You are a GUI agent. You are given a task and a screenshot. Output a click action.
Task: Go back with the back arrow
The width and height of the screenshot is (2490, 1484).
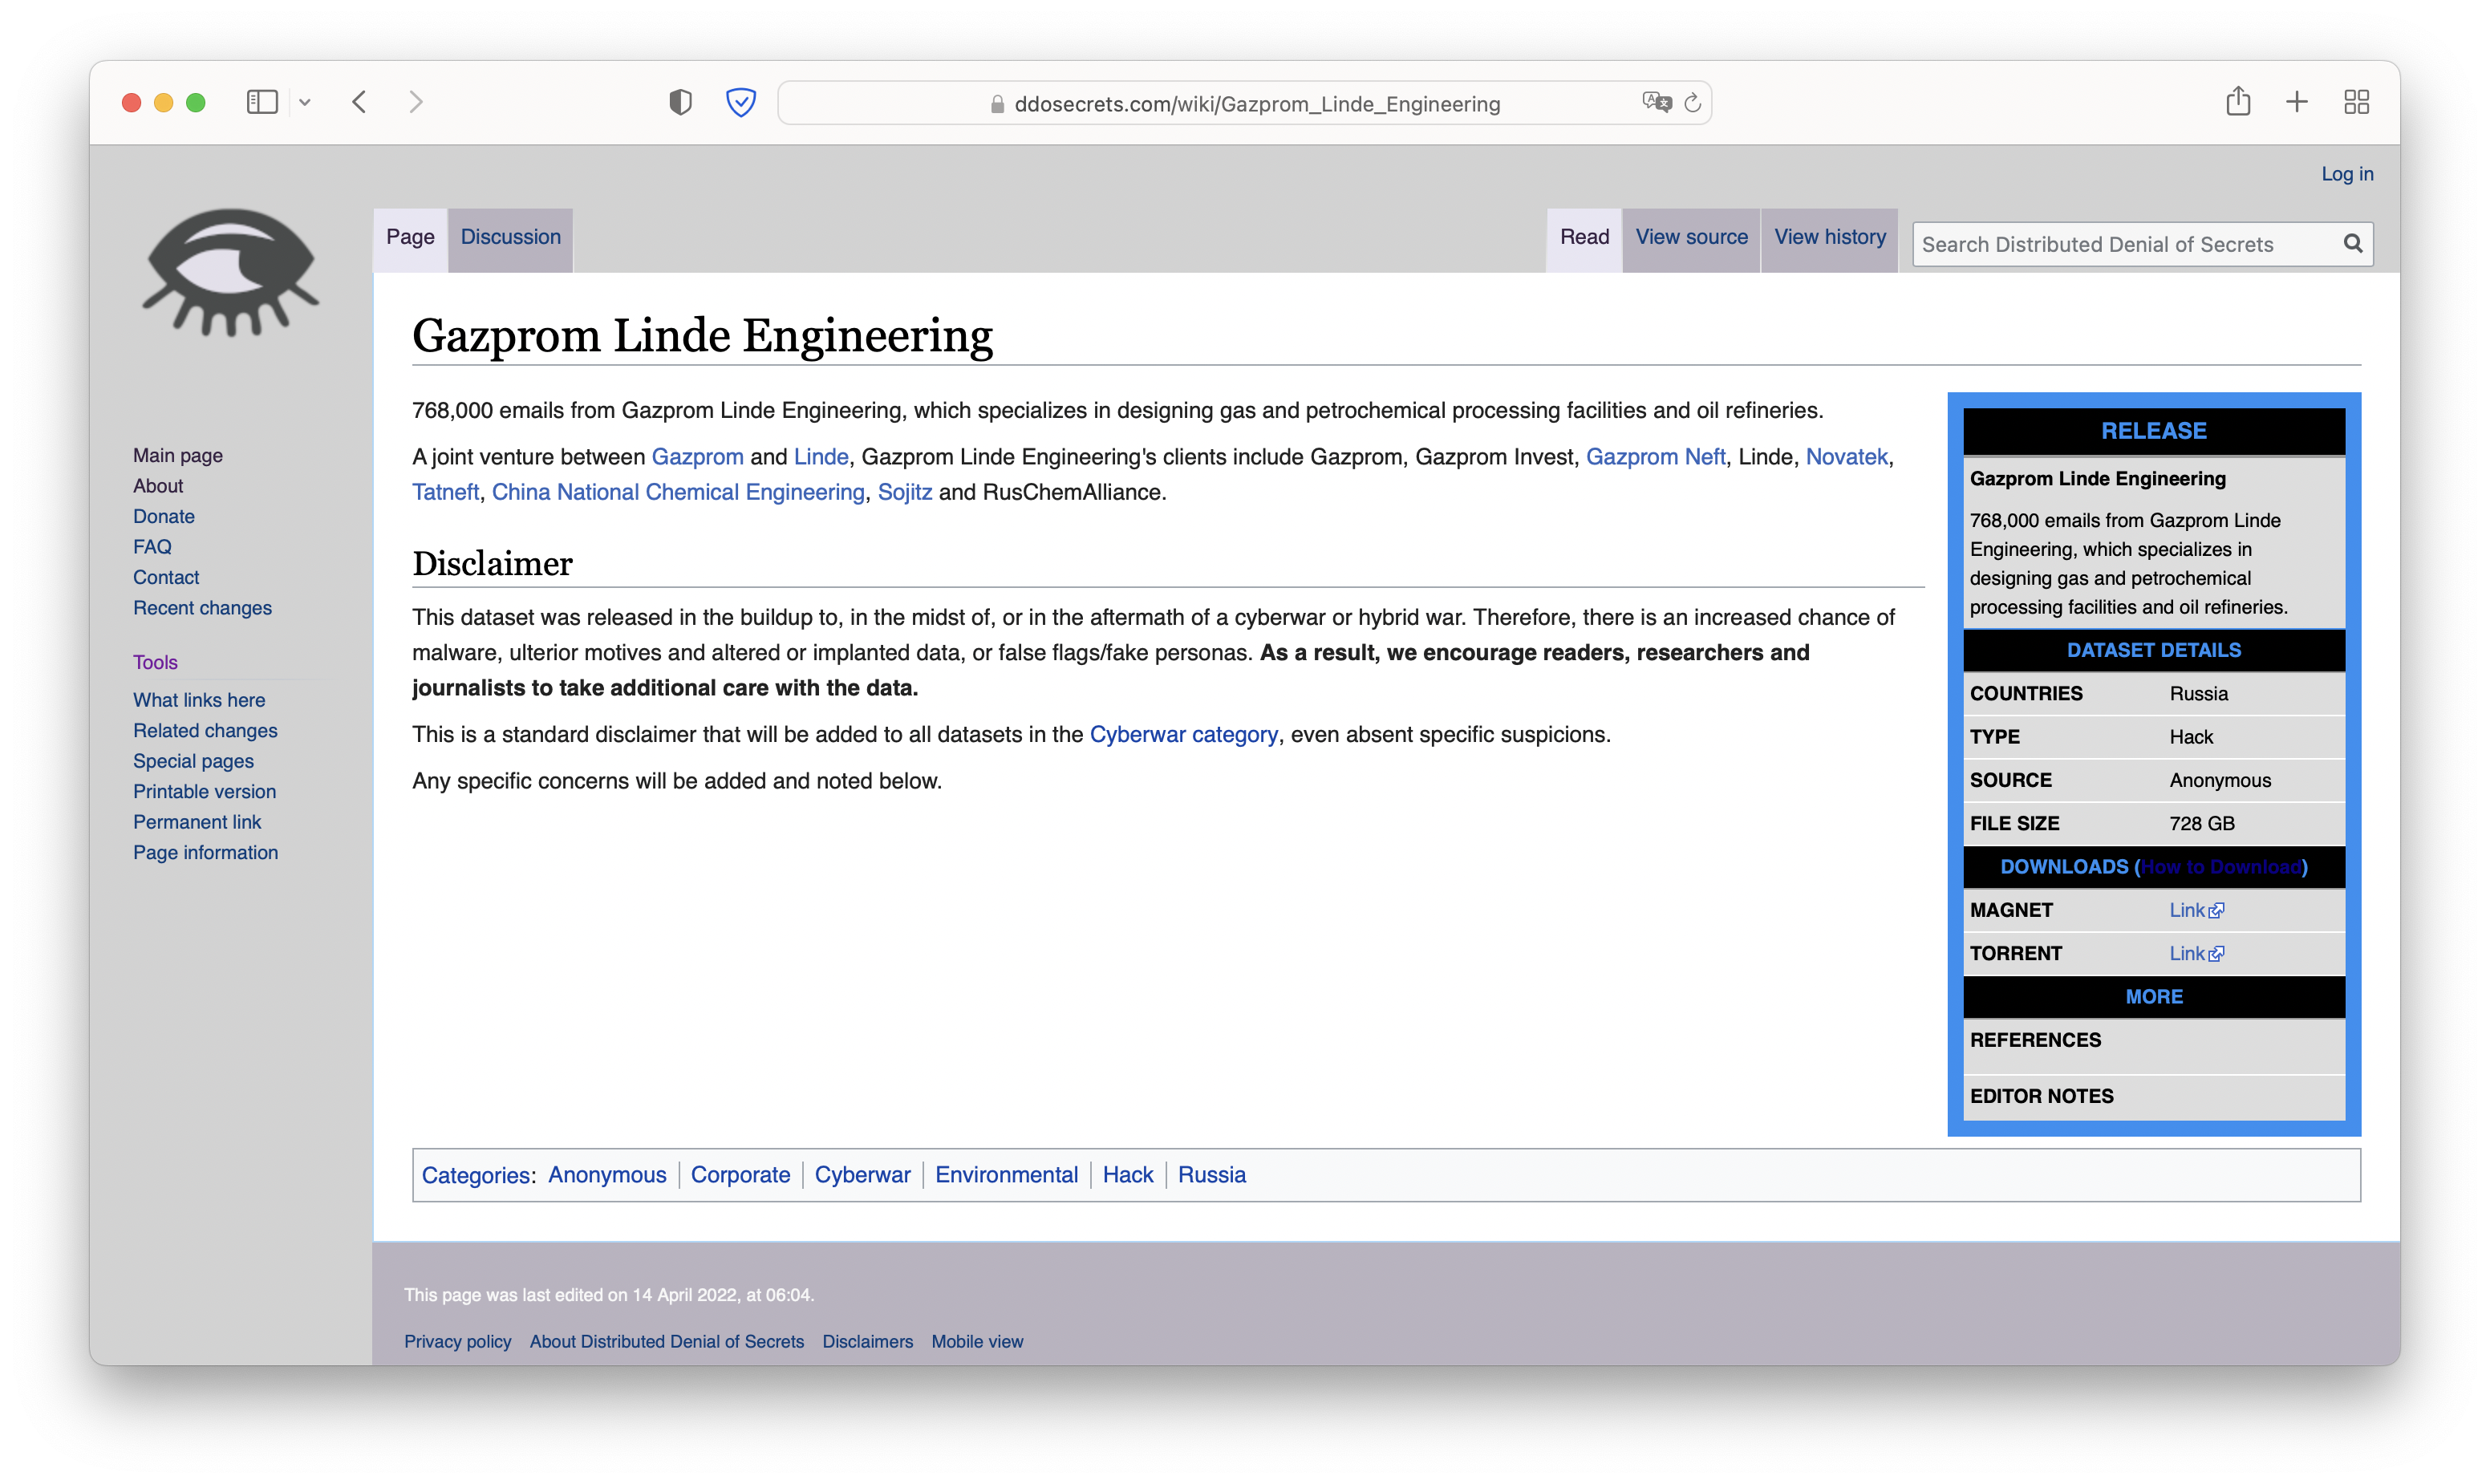360,102
